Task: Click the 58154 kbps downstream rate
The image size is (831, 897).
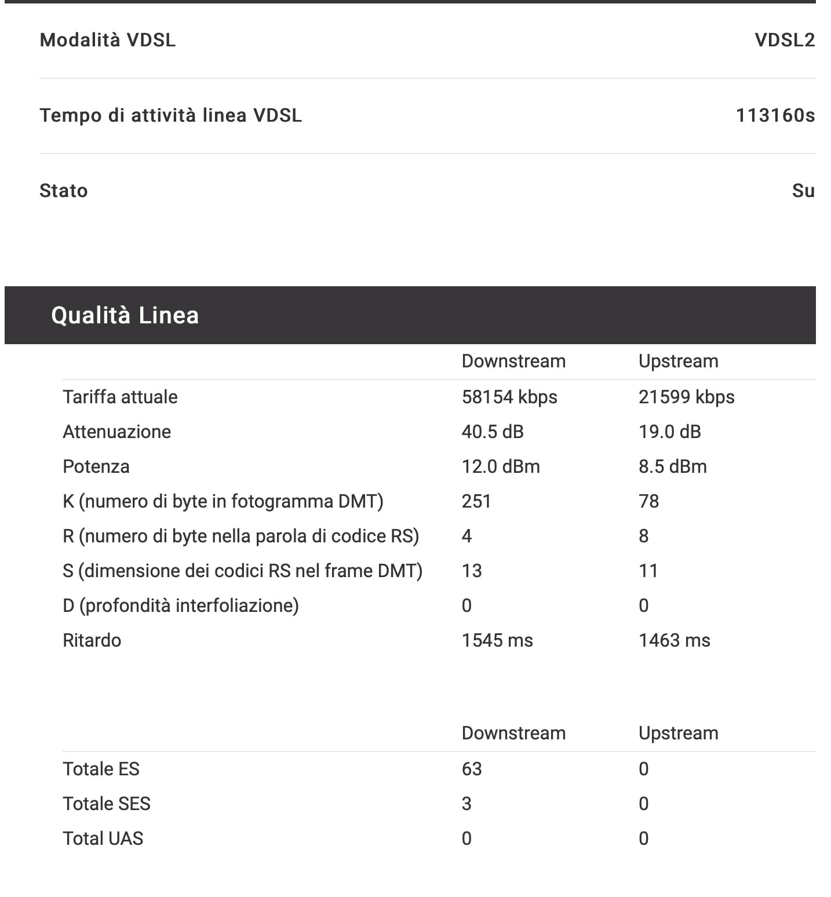Action: coord(509,397)
